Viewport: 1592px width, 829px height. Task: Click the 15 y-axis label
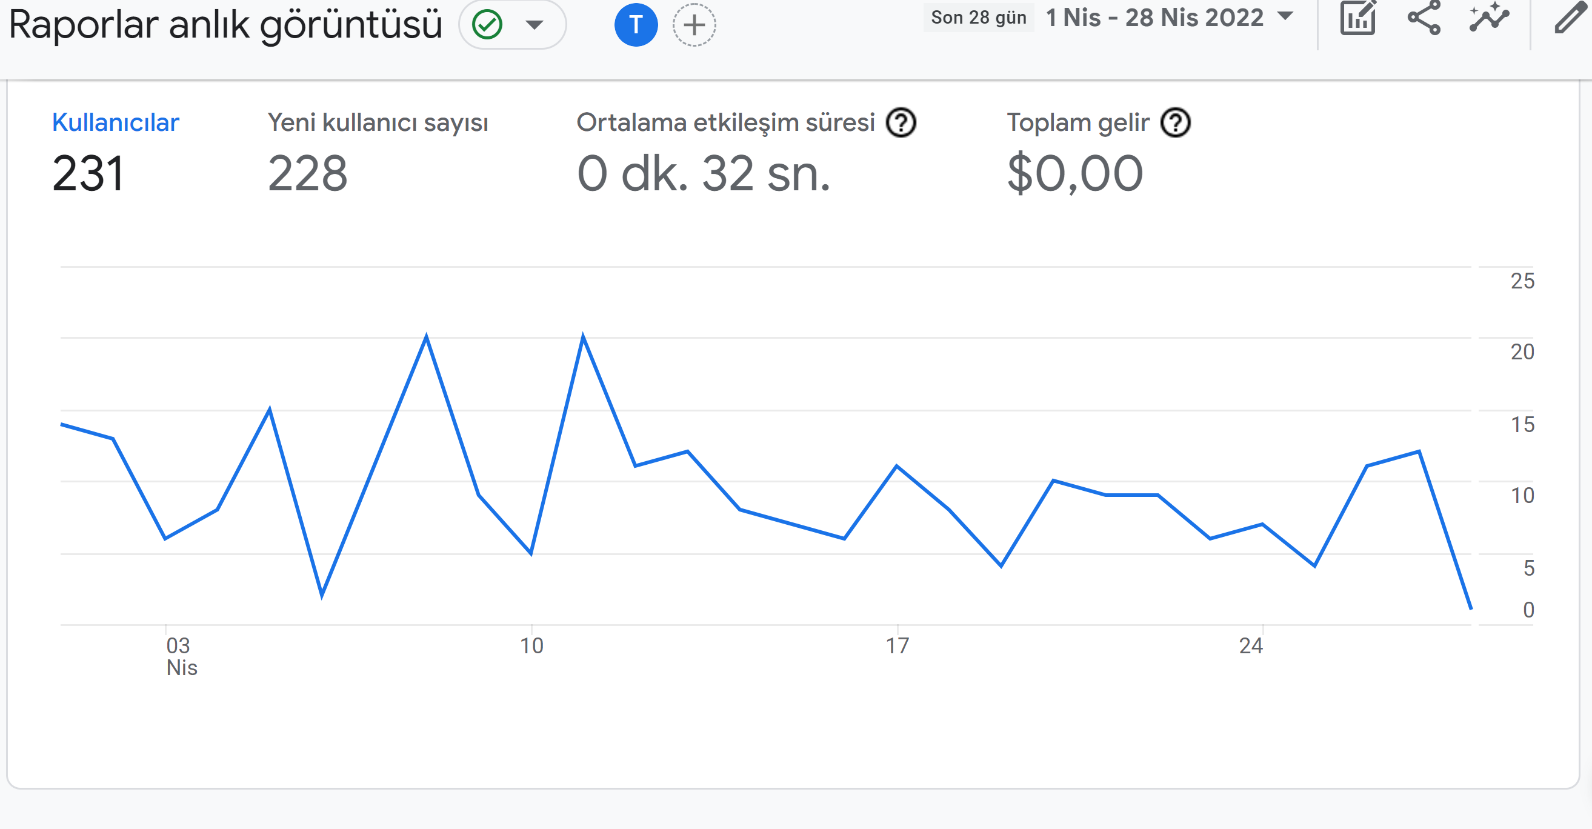[1522, 424]
